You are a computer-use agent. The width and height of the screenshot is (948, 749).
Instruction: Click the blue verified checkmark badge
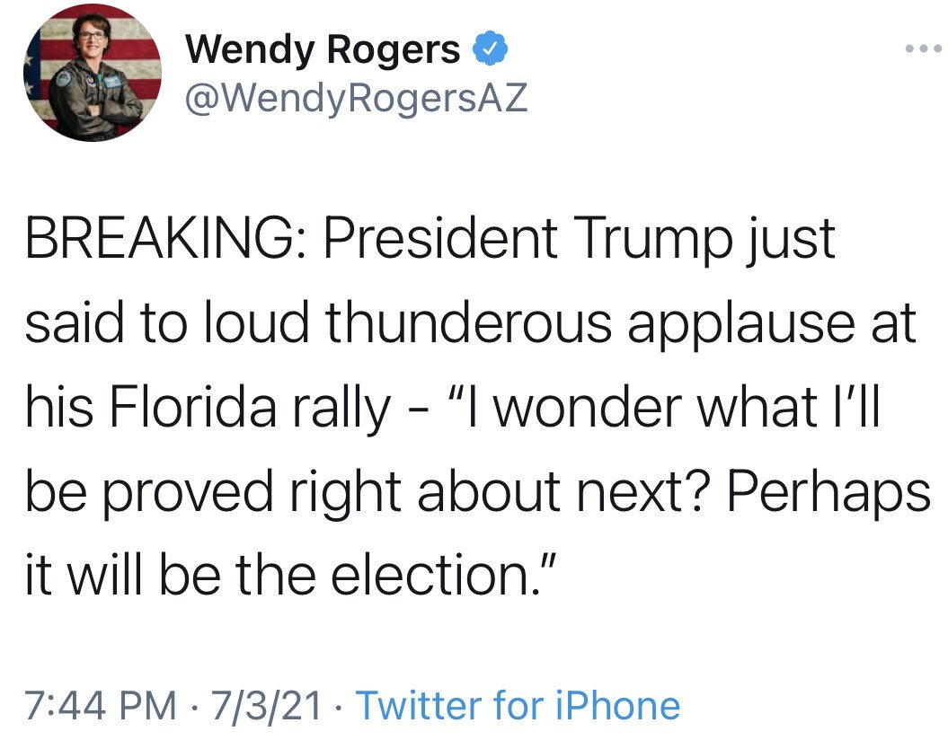pyautogui.click(x=491, y=51)
